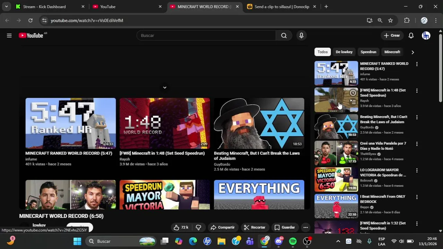
Task: Open the YouTube hamburger guide menu
Action: (9, 35)
